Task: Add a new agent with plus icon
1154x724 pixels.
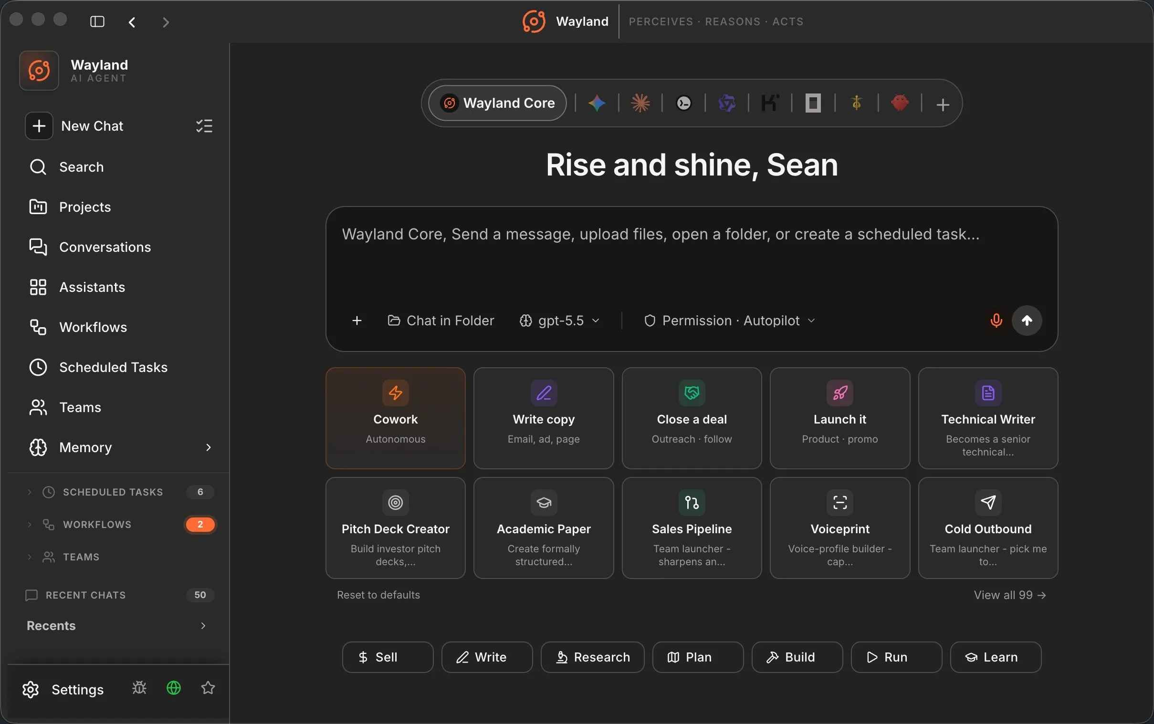Action: click(x=943, y=104)
